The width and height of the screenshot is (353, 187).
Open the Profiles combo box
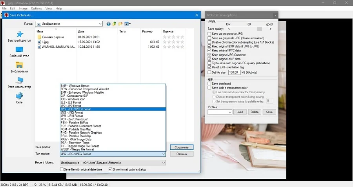[220, 112]
